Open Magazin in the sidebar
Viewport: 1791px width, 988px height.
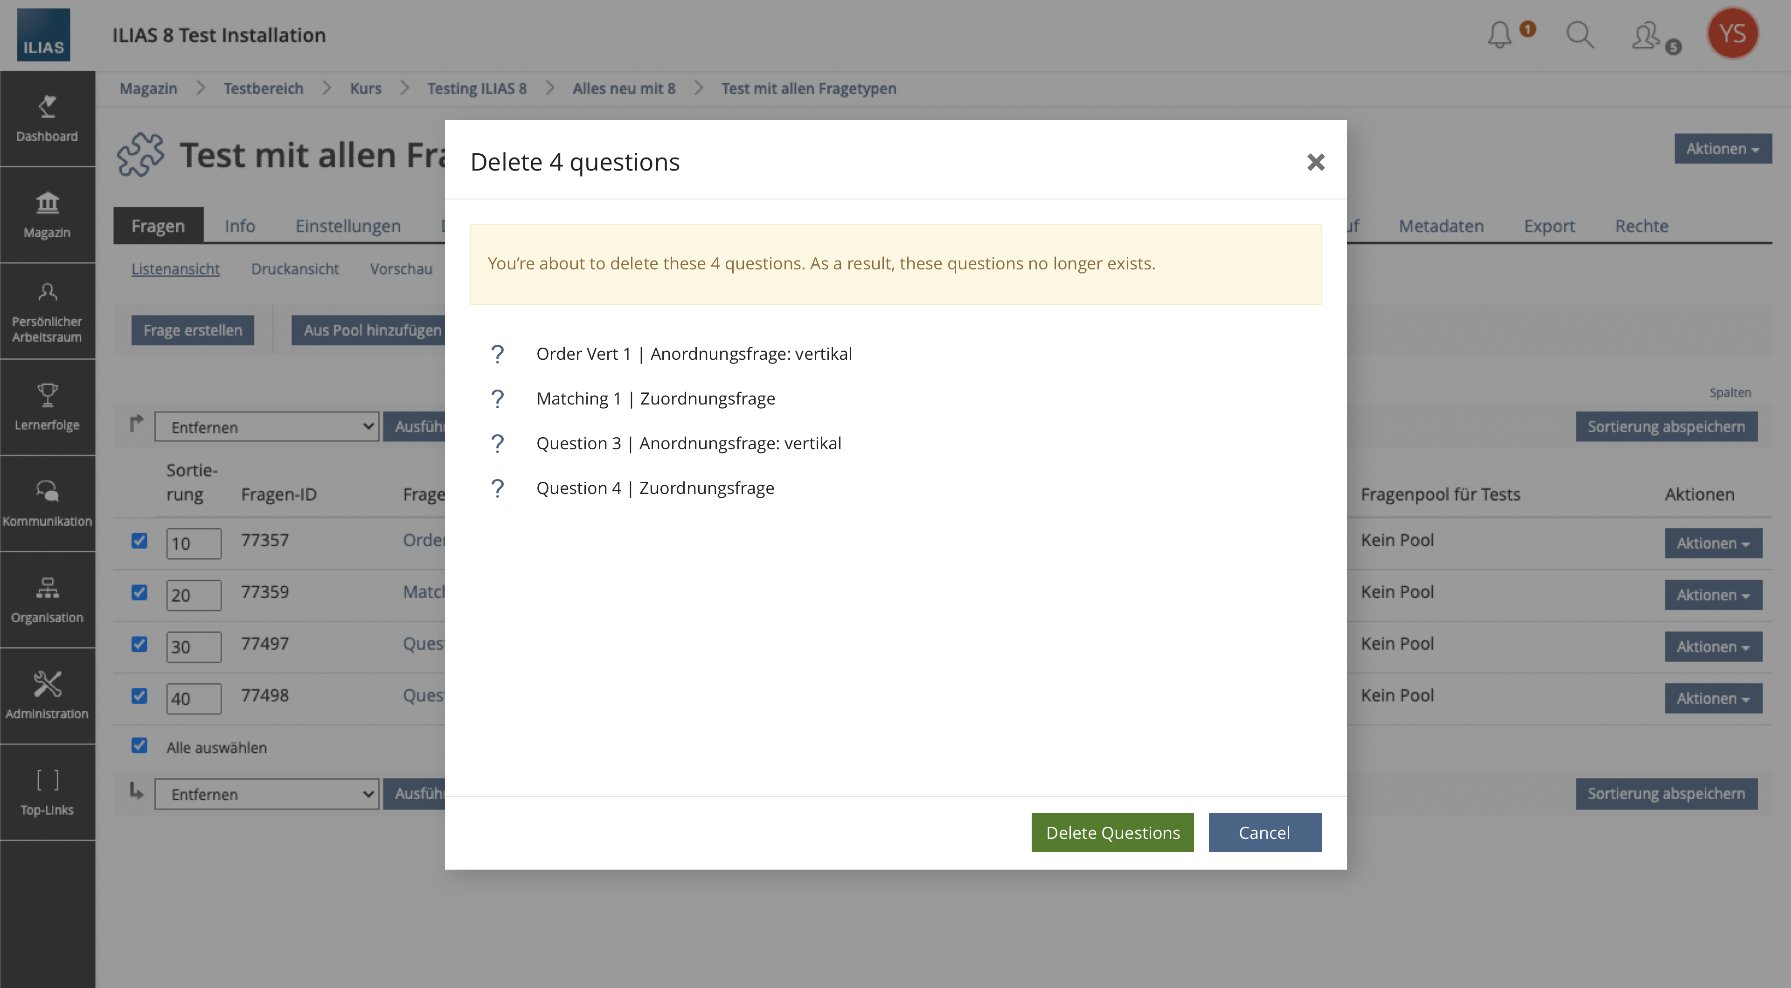[x=47, y=214]
